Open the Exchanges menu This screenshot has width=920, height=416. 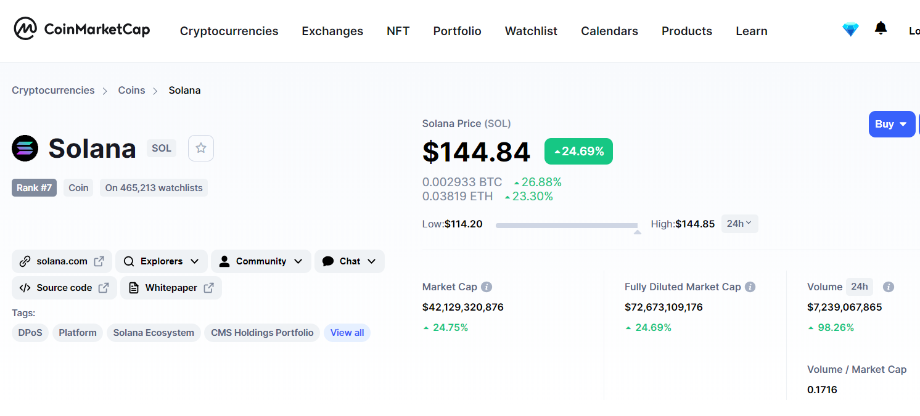click(x=332, y=31)
